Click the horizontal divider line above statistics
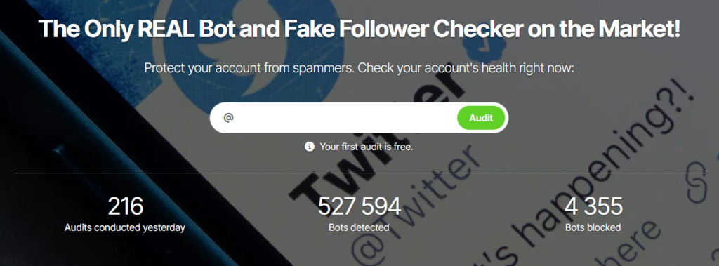719x266 pixels. 359,173
